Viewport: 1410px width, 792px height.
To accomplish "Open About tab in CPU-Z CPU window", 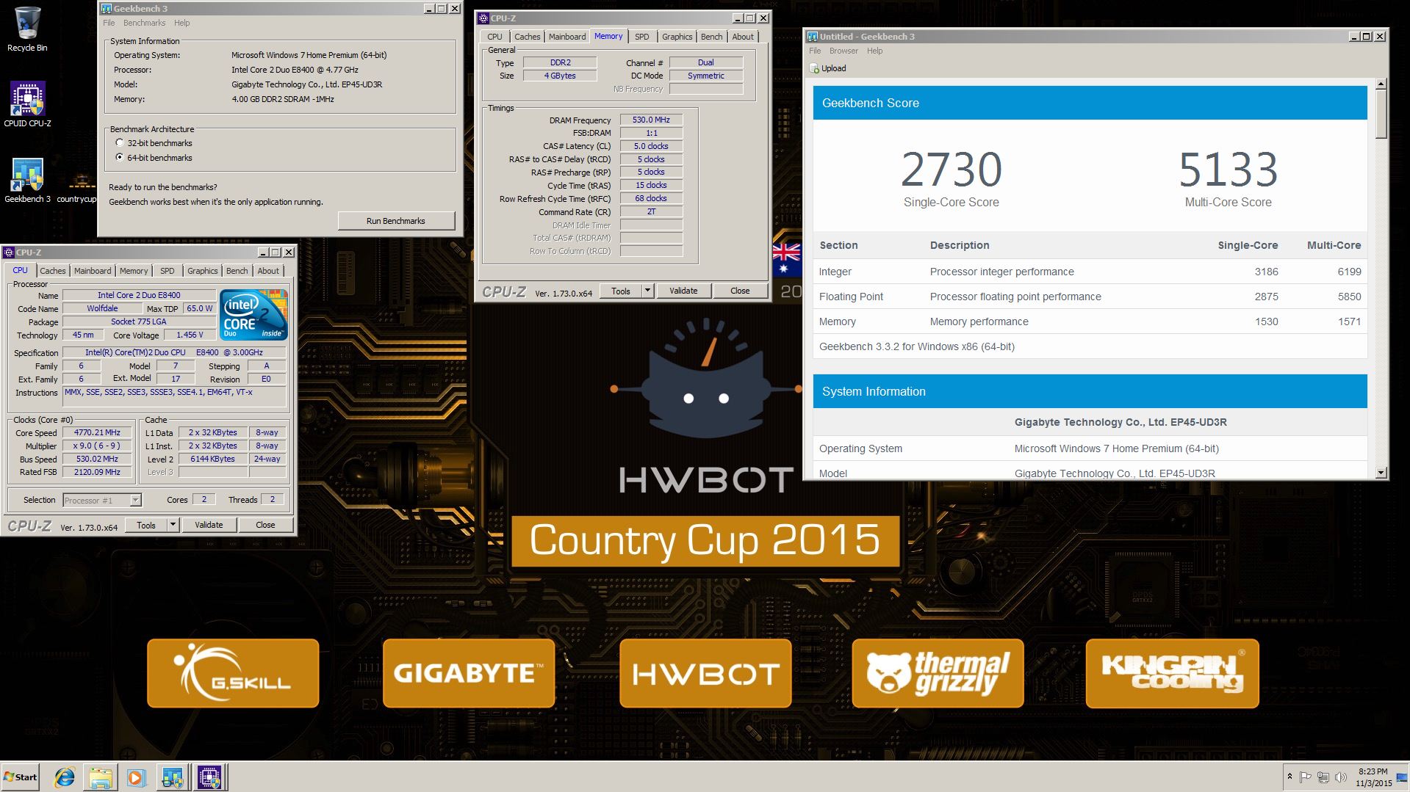I will [x=268, y=271].
